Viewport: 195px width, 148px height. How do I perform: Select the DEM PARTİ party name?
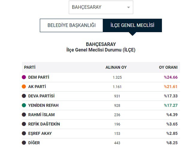(x=39, y=77)
